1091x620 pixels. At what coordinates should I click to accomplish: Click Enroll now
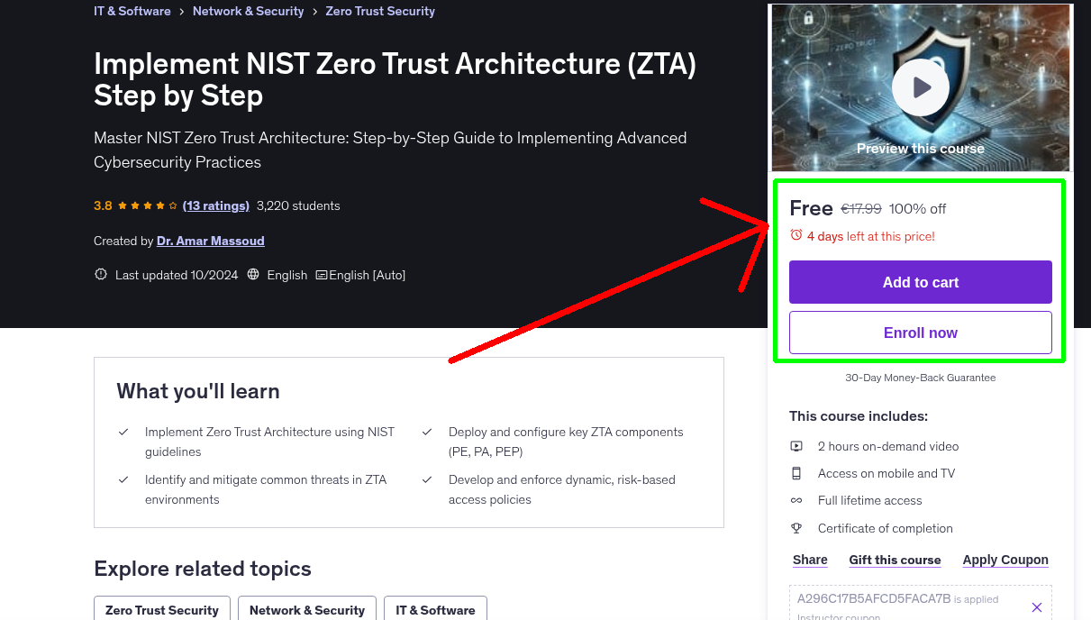coord(920,333)
